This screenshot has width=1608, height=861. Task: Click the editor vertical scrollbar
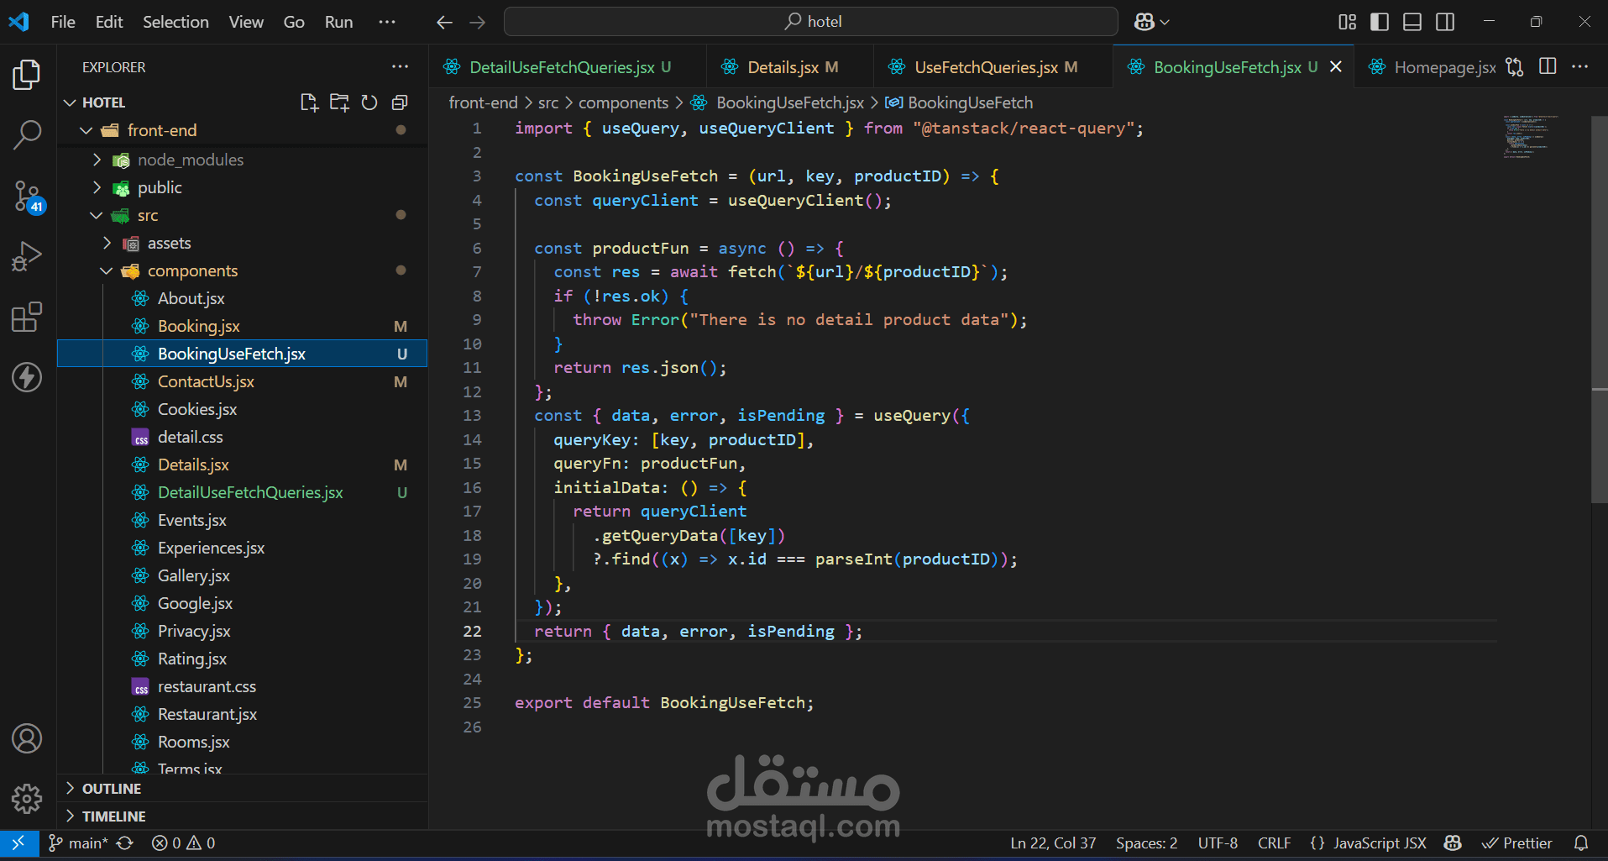click(x=1599, y=309)
